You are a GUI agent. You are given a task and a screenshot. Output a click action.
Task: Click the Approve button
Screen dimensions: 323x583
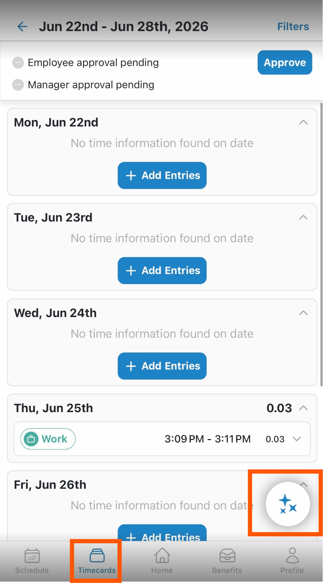coord(285,62)
